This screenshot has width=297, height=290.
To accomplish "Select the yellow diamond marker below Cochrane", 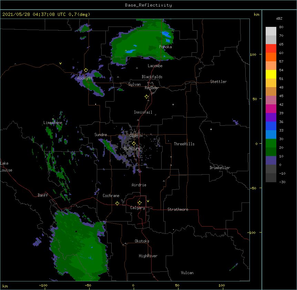I will click(x=117, y=203).
